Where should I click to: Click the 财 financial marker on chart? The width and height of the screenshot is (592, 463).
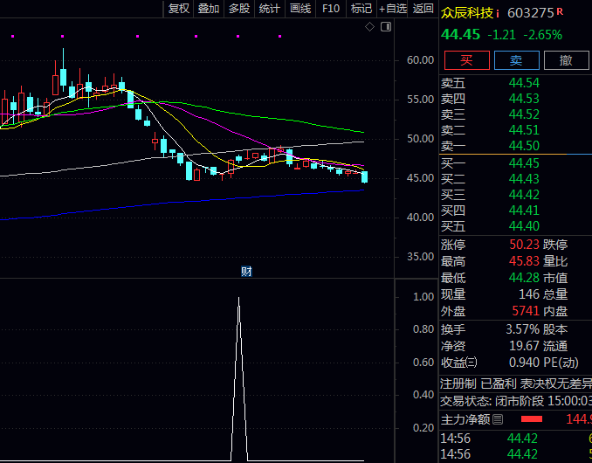(x=246, y=272)
